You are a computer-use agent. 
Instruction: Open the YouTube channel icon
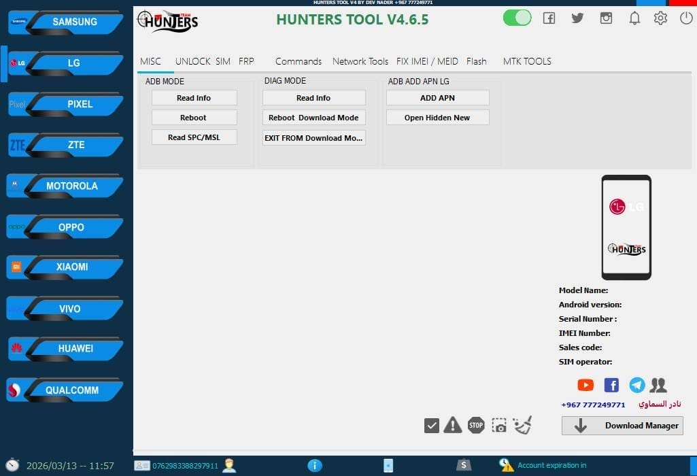pyautogui.click(x=585, y=385)
